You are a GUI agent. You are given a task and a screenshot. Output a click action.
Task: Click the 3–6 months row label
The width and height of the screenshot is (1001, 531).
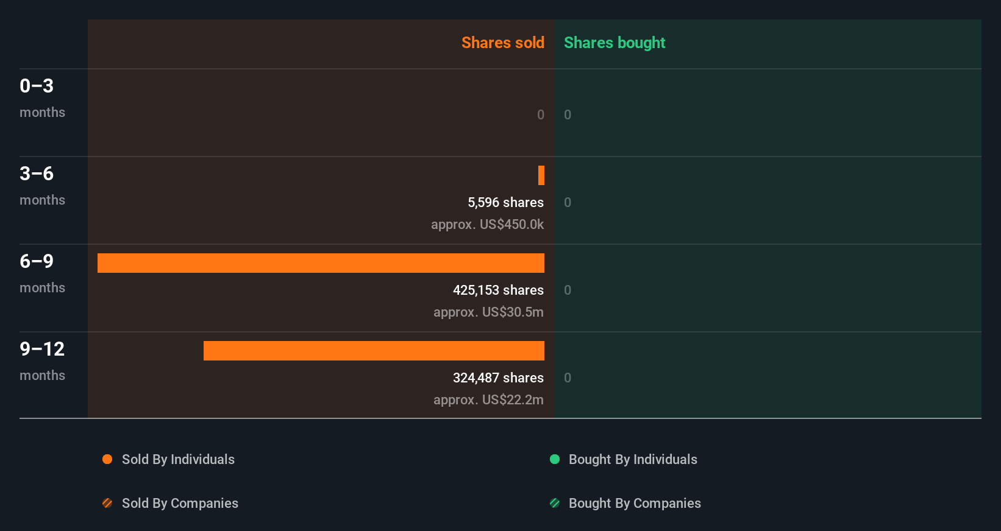[42, 186]
